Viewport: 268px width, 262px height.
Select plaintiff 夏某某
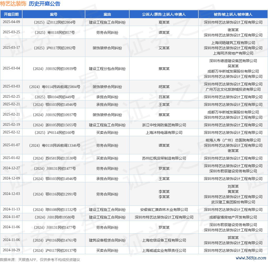pyautogui.click(x=164, y=22)
